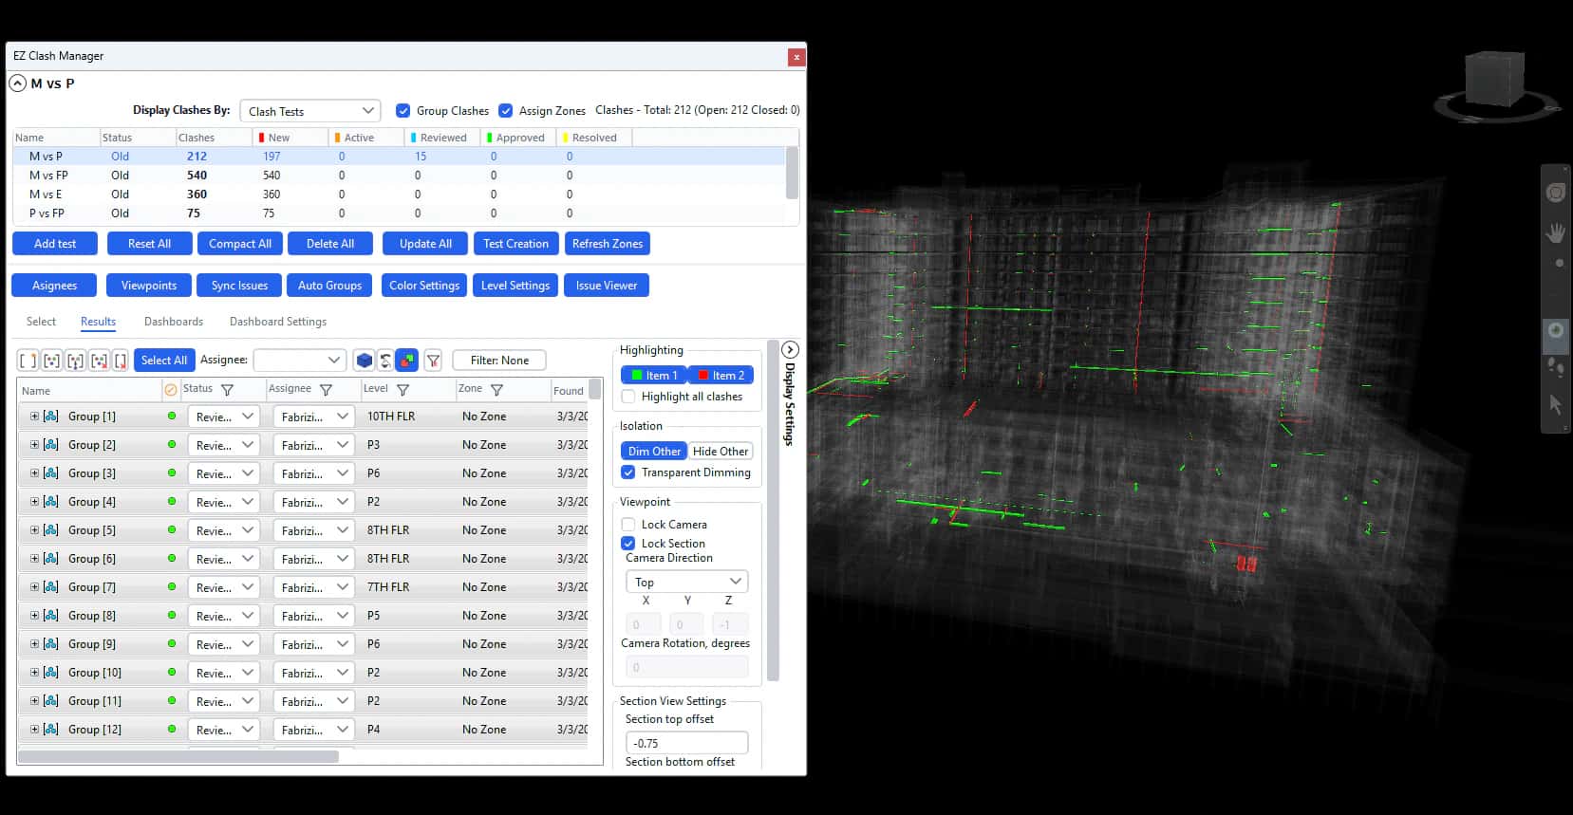
Task: Select the Walk footsteps tool in viewer
Action: click(x=1555, y=367)
